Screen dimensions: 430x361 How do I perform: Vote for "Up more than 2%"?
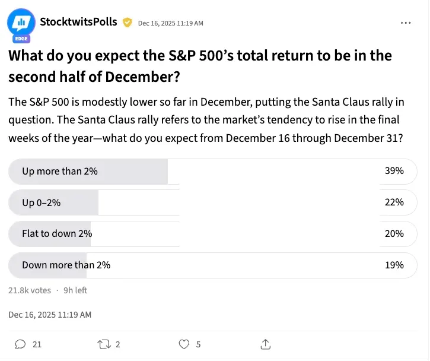(x=213, y=171)
